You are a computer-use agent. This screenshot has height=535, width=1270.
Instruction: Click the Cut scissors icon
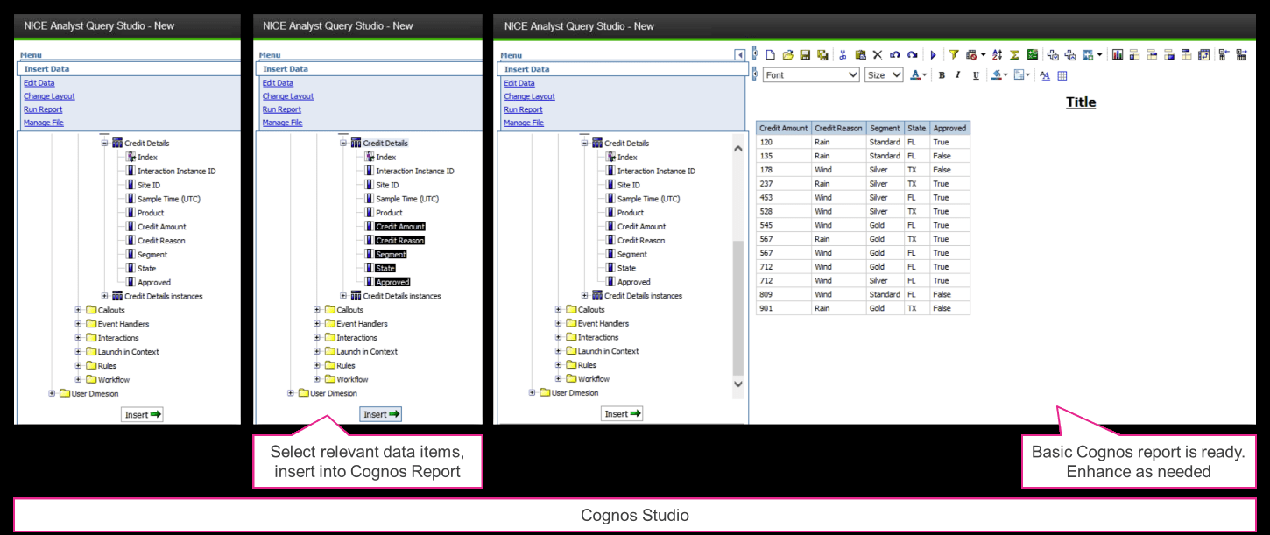843,54
